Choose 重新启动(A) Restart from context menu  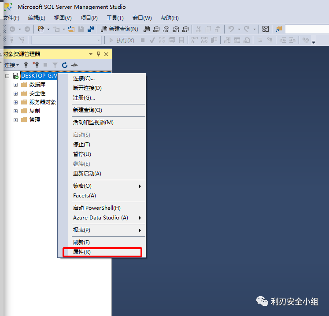87,174
